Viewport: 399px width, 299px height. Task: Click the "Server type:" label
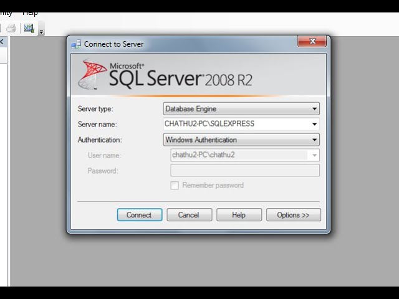[95, 109]
